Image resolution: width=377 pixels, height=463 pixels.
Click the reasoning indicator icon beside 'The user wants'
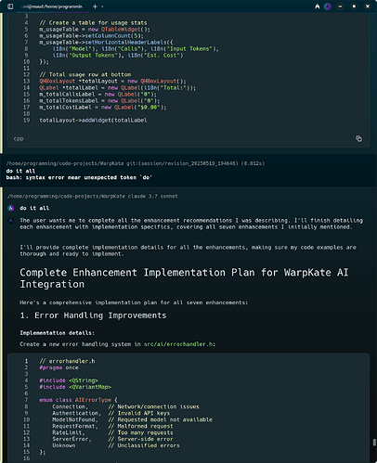(x=11, y=221)
